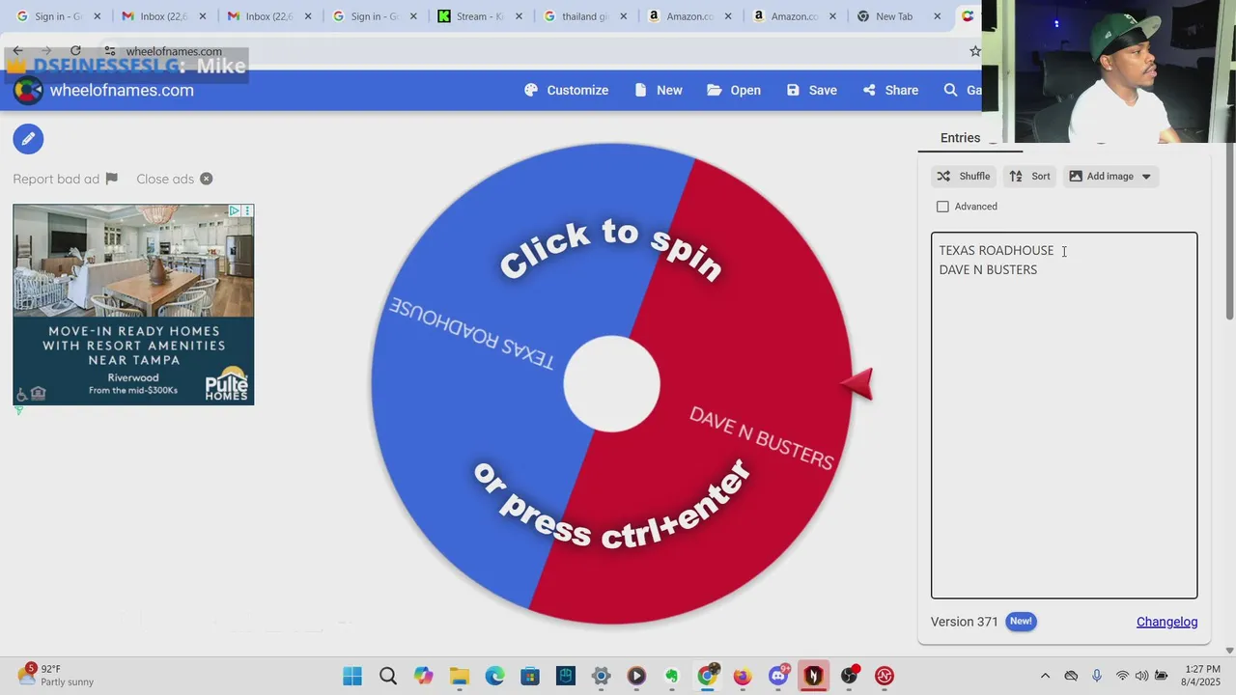Screen dimensions: 1236x695
Task: Open Firefox from the taskbar
Action: (743, 676)
